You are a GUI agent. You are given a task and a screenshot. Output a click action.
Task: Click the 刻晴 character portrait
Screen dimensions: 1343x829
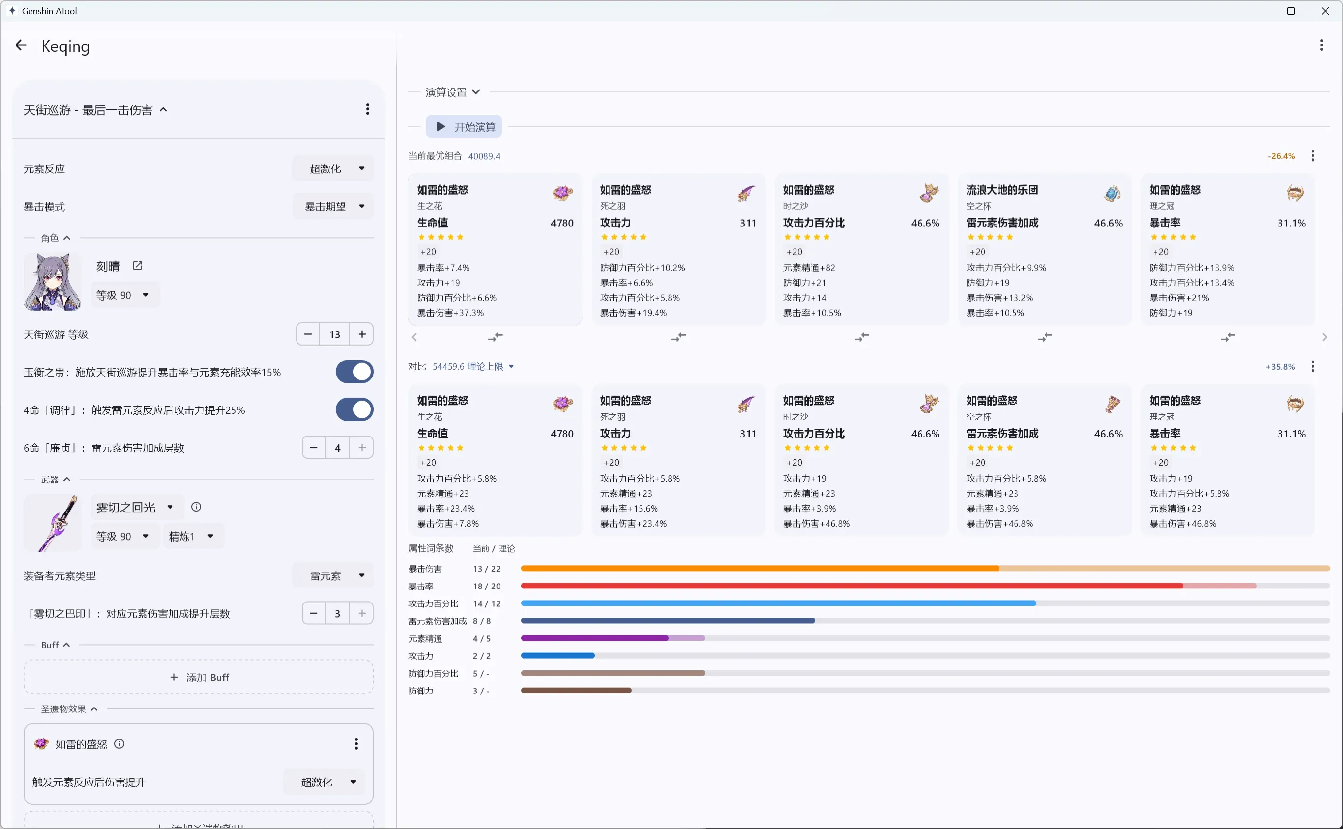coord(53,281)
